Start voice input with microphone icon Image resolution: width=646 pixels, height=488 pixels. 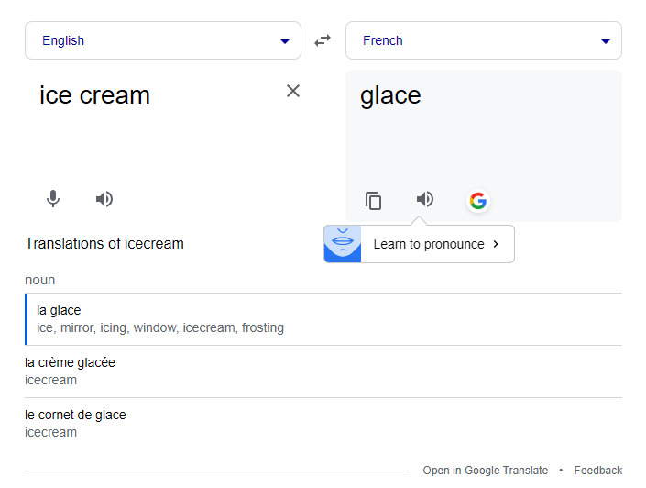53,199
